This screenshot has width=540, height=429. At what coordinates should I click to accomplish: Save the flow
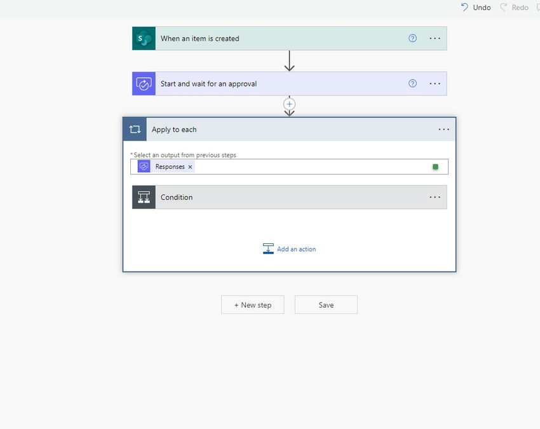click(x=326, y=304)
